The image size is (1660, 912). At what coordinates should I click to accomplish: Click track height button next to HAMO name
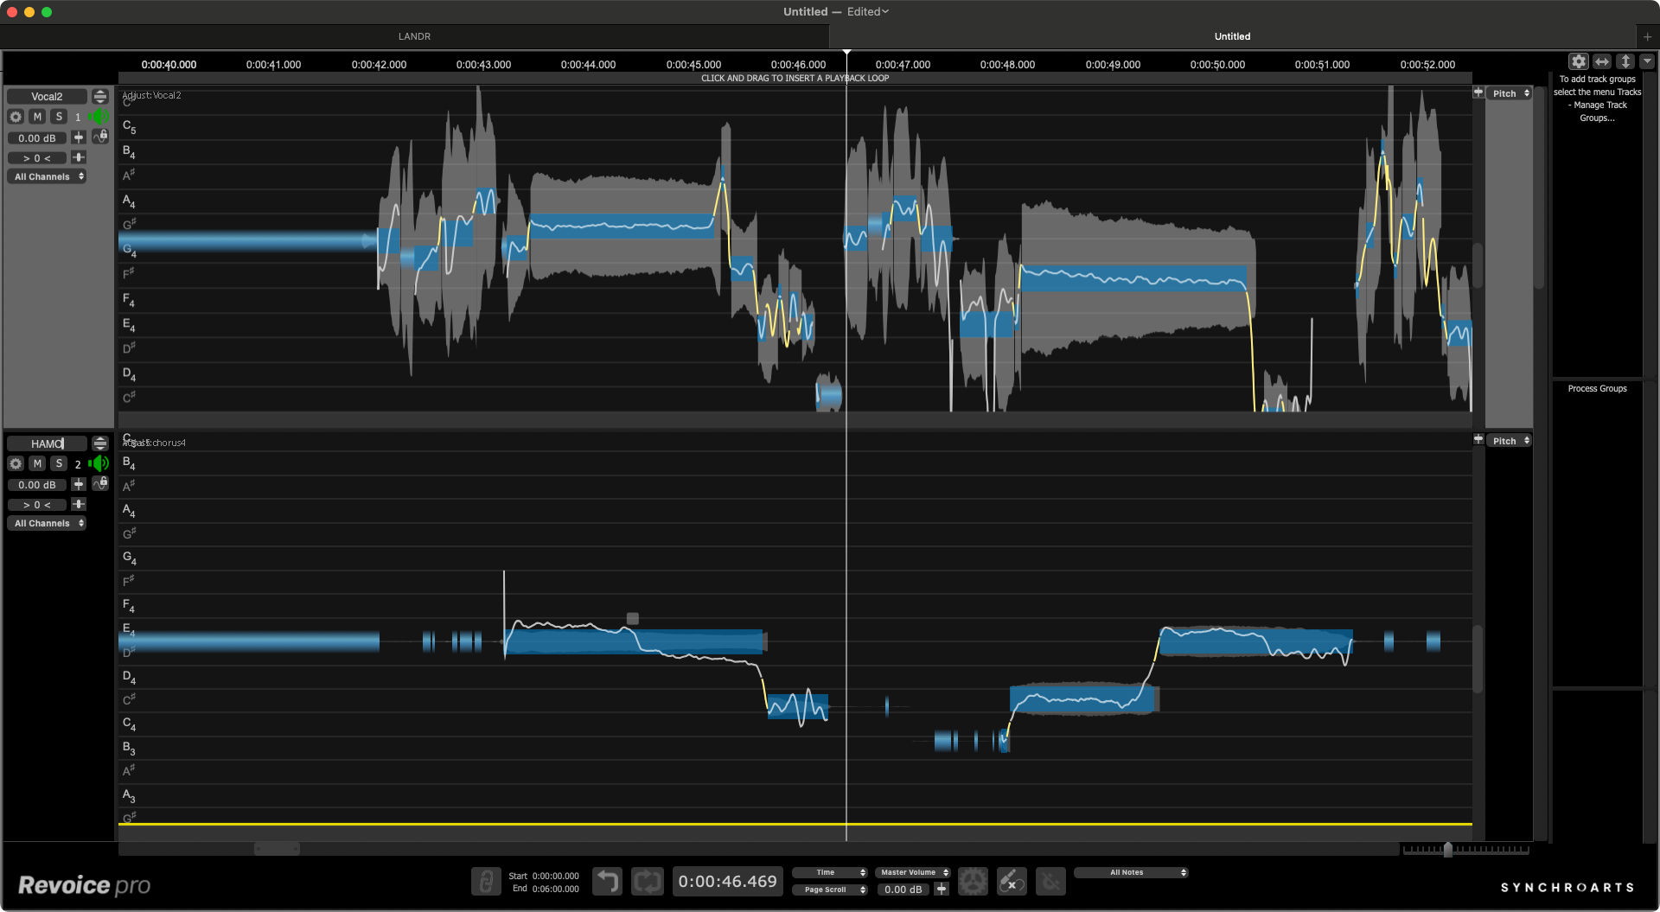point(100,443)
